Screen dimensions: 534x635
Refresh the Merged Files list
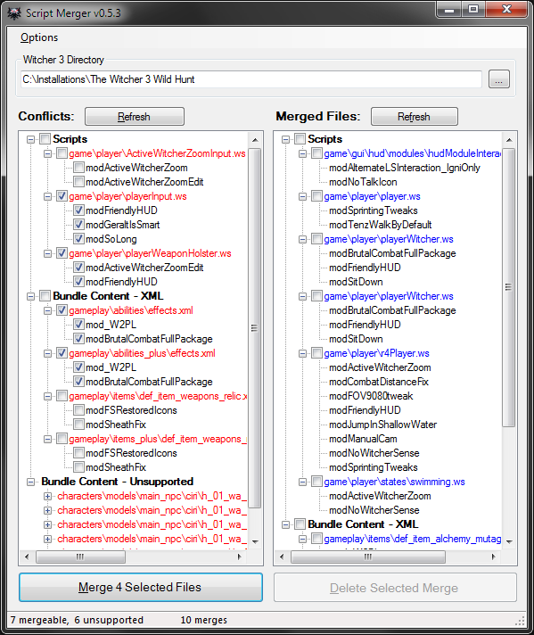tap(415, 117)
